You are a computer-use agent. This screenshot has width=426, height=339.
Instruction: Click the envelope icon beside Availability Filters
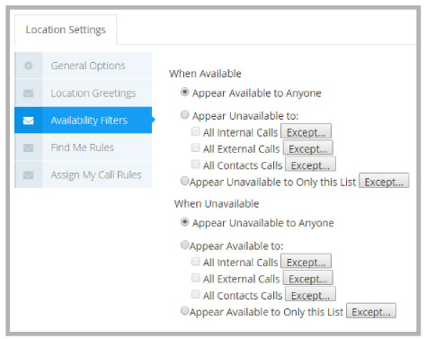point(29,120)
